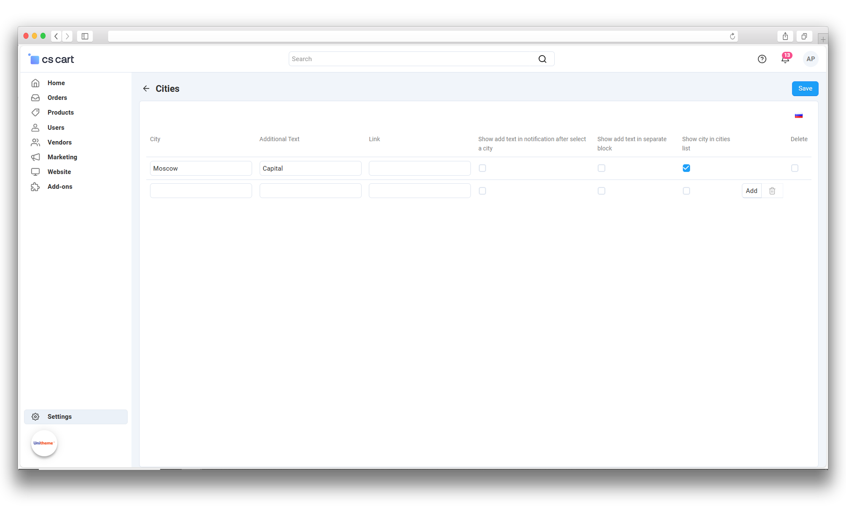The width and height of the screenshot is (846, 506).
Task: Click the back arrow next to Cities
Action: (x=146, y=88)
